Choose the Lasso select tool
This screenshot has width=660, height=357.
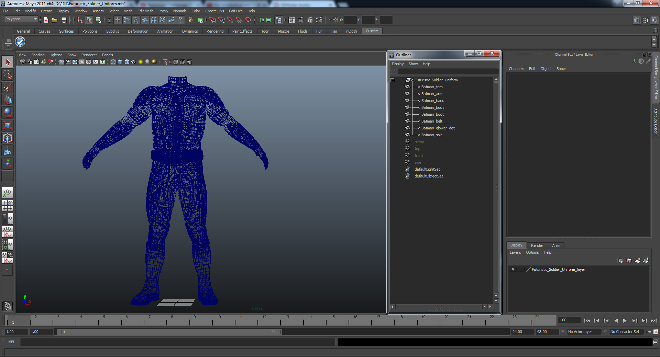pyautogui.click(x=8, y=75)
